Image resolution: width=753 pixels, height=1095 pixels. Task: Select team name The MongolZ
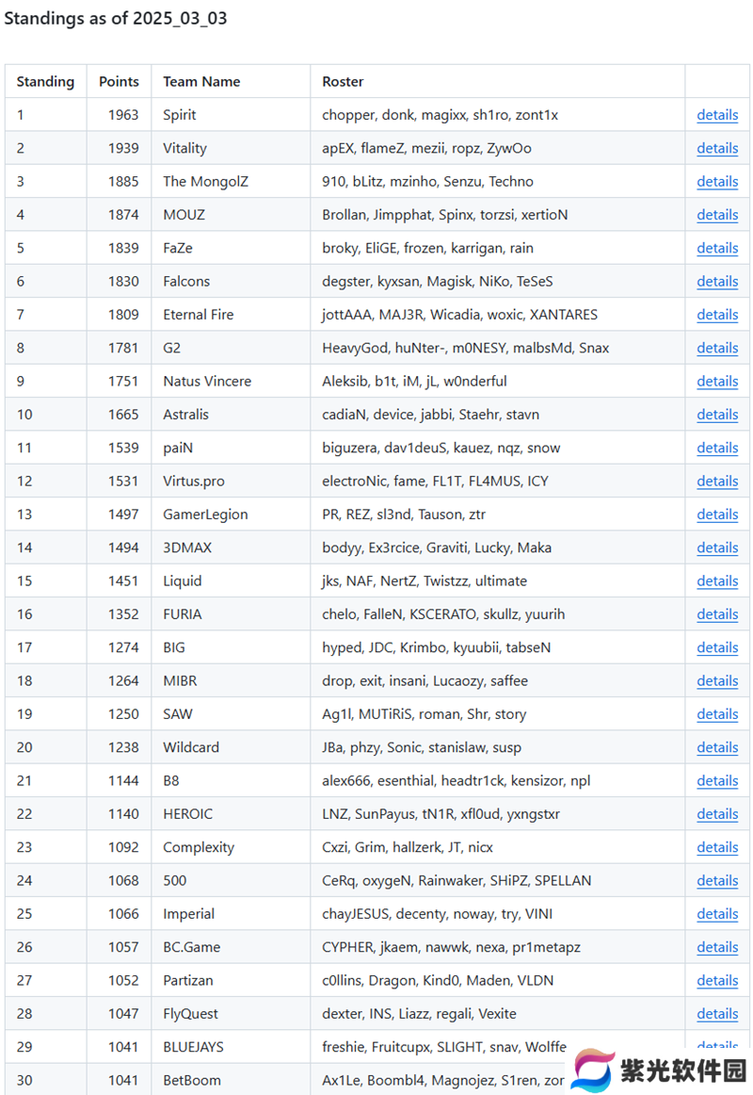(206, 182)
